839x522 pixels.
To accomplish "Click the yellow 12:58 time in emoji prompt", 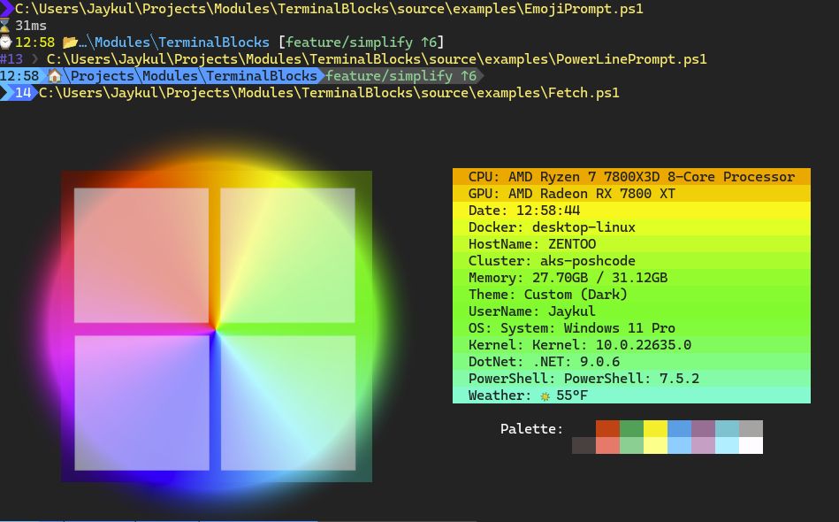I will pyautogui.click(x=34, y=42).
